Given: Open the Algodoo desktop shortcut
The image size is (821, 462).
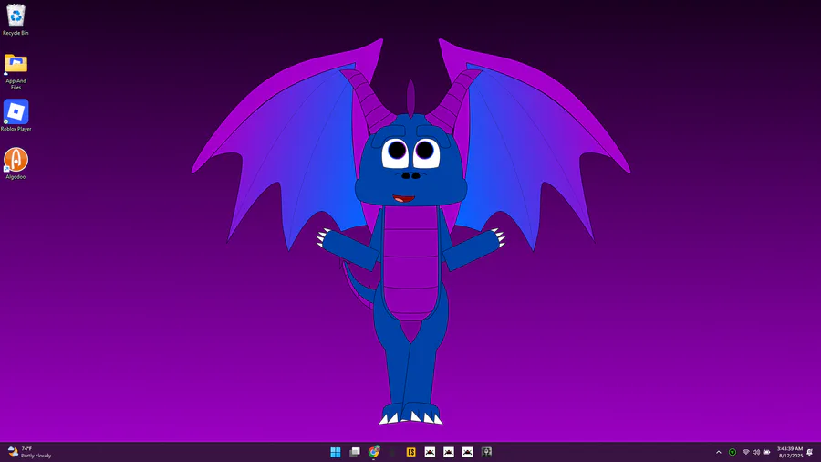Looking at the screenshot, I should (16, 163).
